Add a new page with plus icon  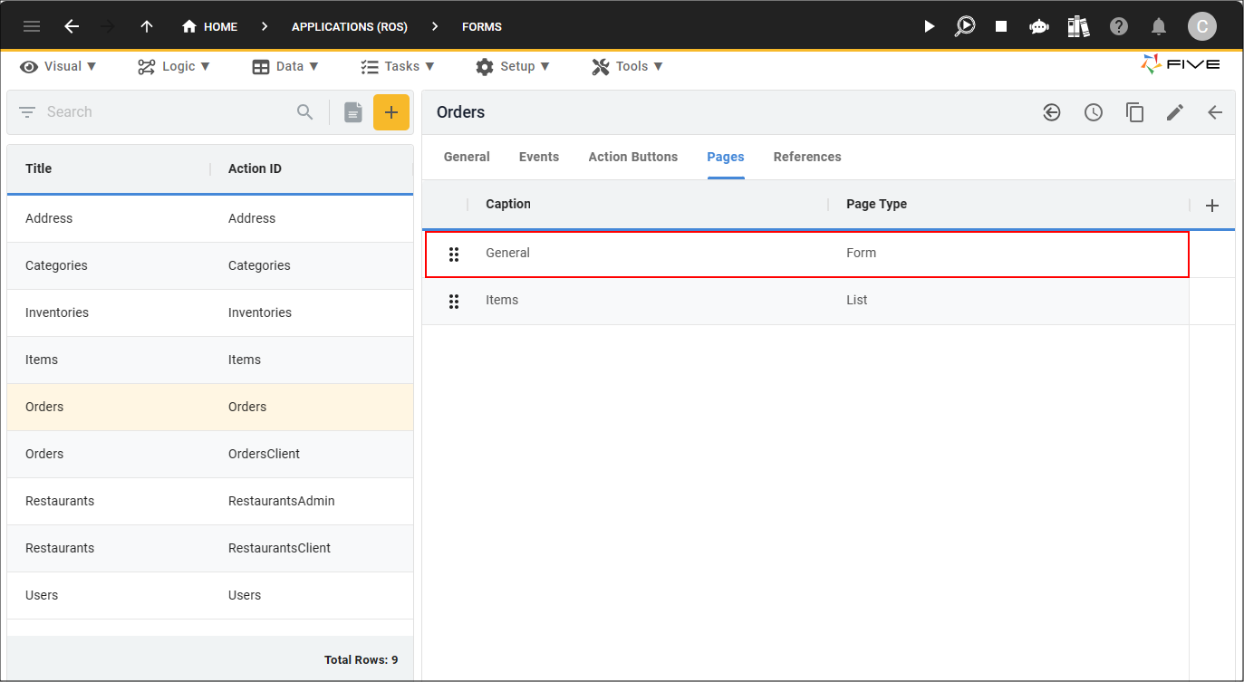point(1212,206)
